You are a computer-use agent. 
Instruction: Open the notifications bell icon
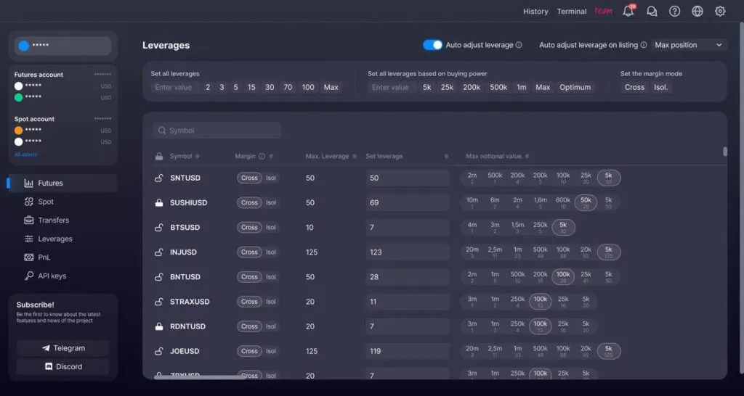click(628, 11)
